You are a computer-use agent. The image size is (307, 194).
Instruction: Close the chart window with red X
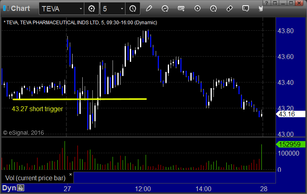click(x=299, y=3)
